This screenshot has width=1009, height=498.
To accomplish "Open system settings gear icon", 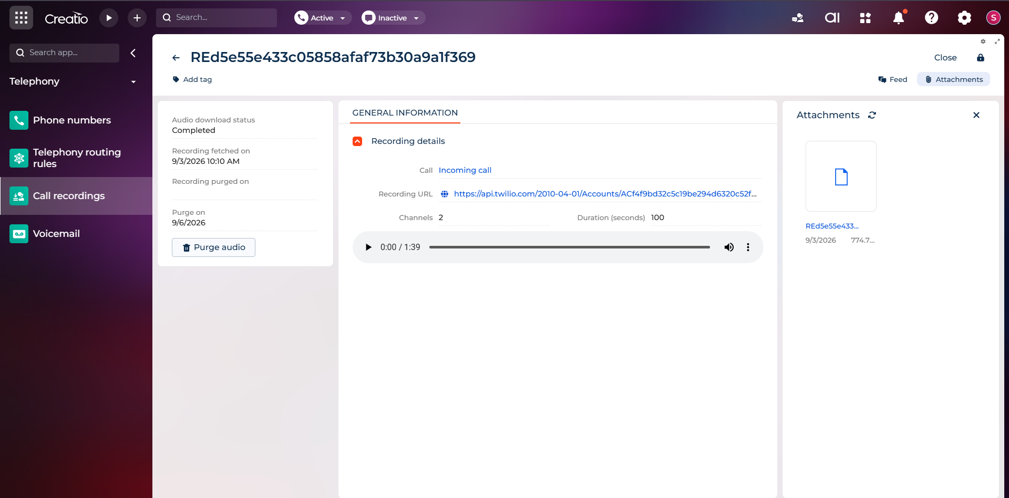I will 964,18.
